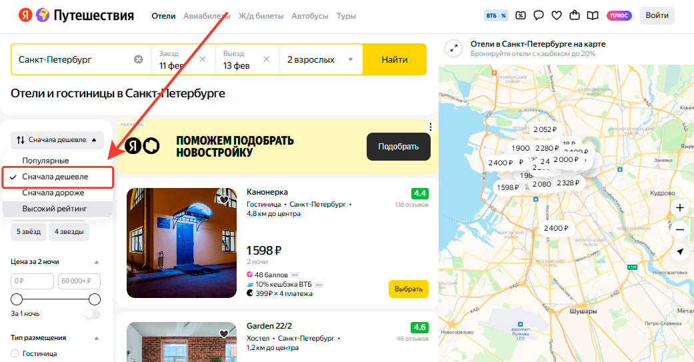Show details for 10% кешбэка ВТБ
This screenshot has width=694, height=362.
pyautogui.click(x=319, y=285)
